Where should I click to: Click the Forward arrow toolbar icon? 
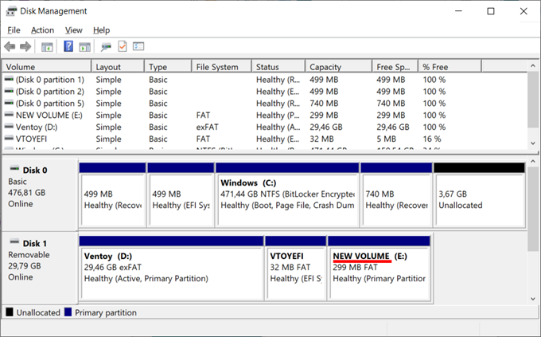tap(25, 47)
